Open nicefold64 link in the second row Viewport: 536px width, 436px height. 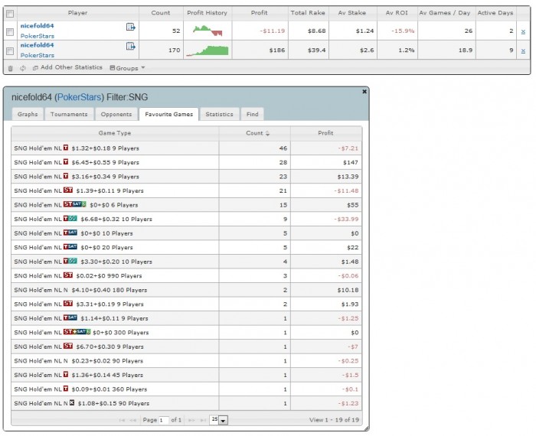click(37, 44)
